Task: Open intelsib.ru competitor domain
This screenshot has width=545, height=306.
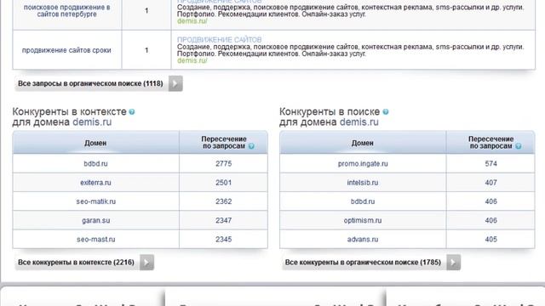Action: pos(363,183)
